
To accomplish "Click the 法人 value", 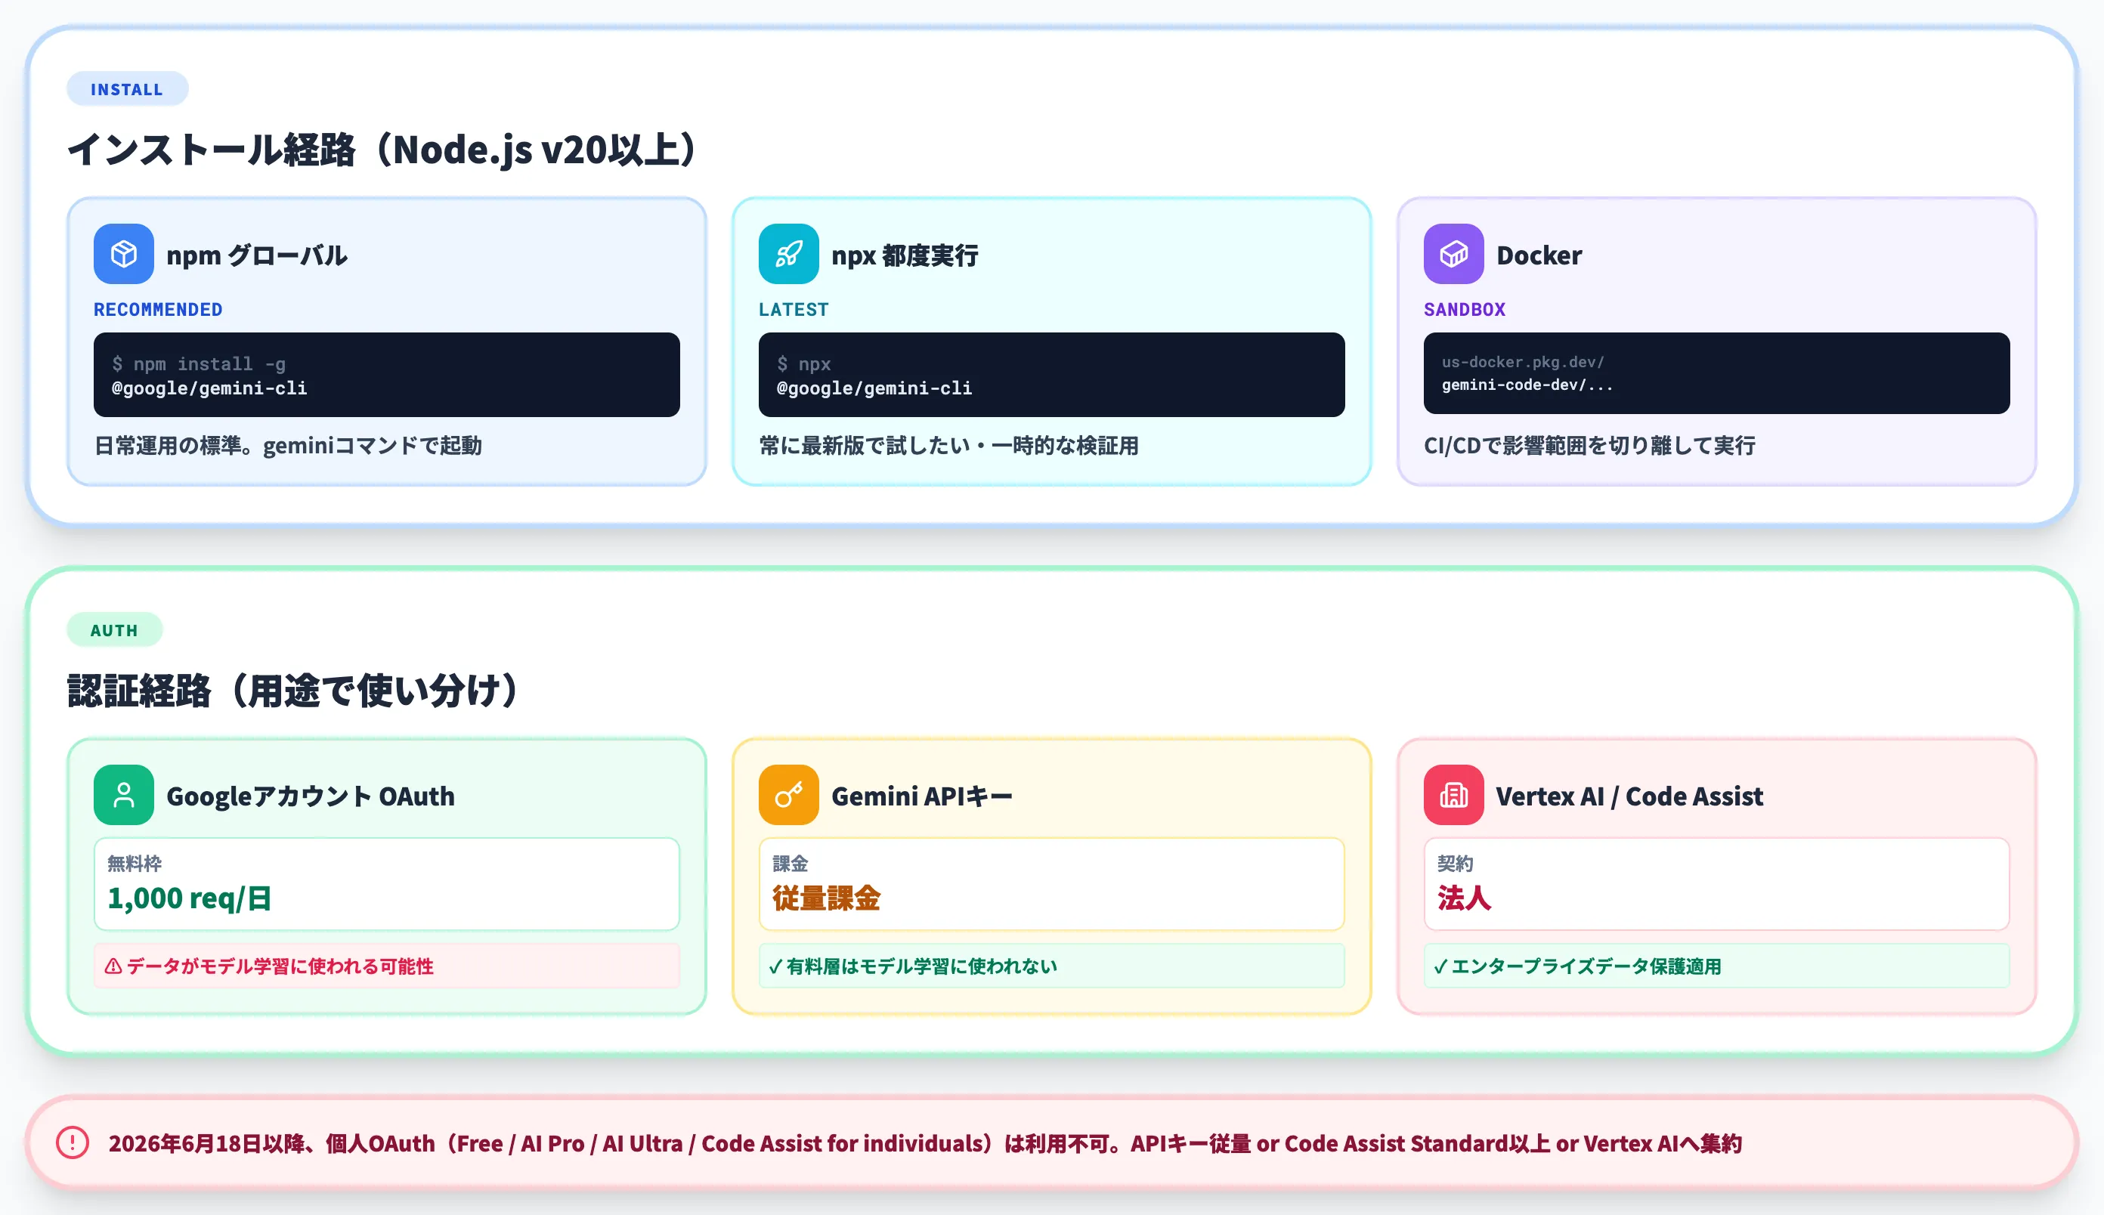I will pos(1464,898).
